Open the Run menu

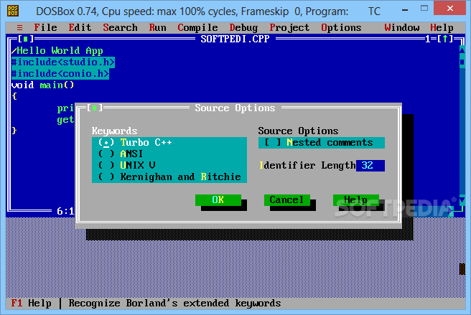(x=157, y=28)
